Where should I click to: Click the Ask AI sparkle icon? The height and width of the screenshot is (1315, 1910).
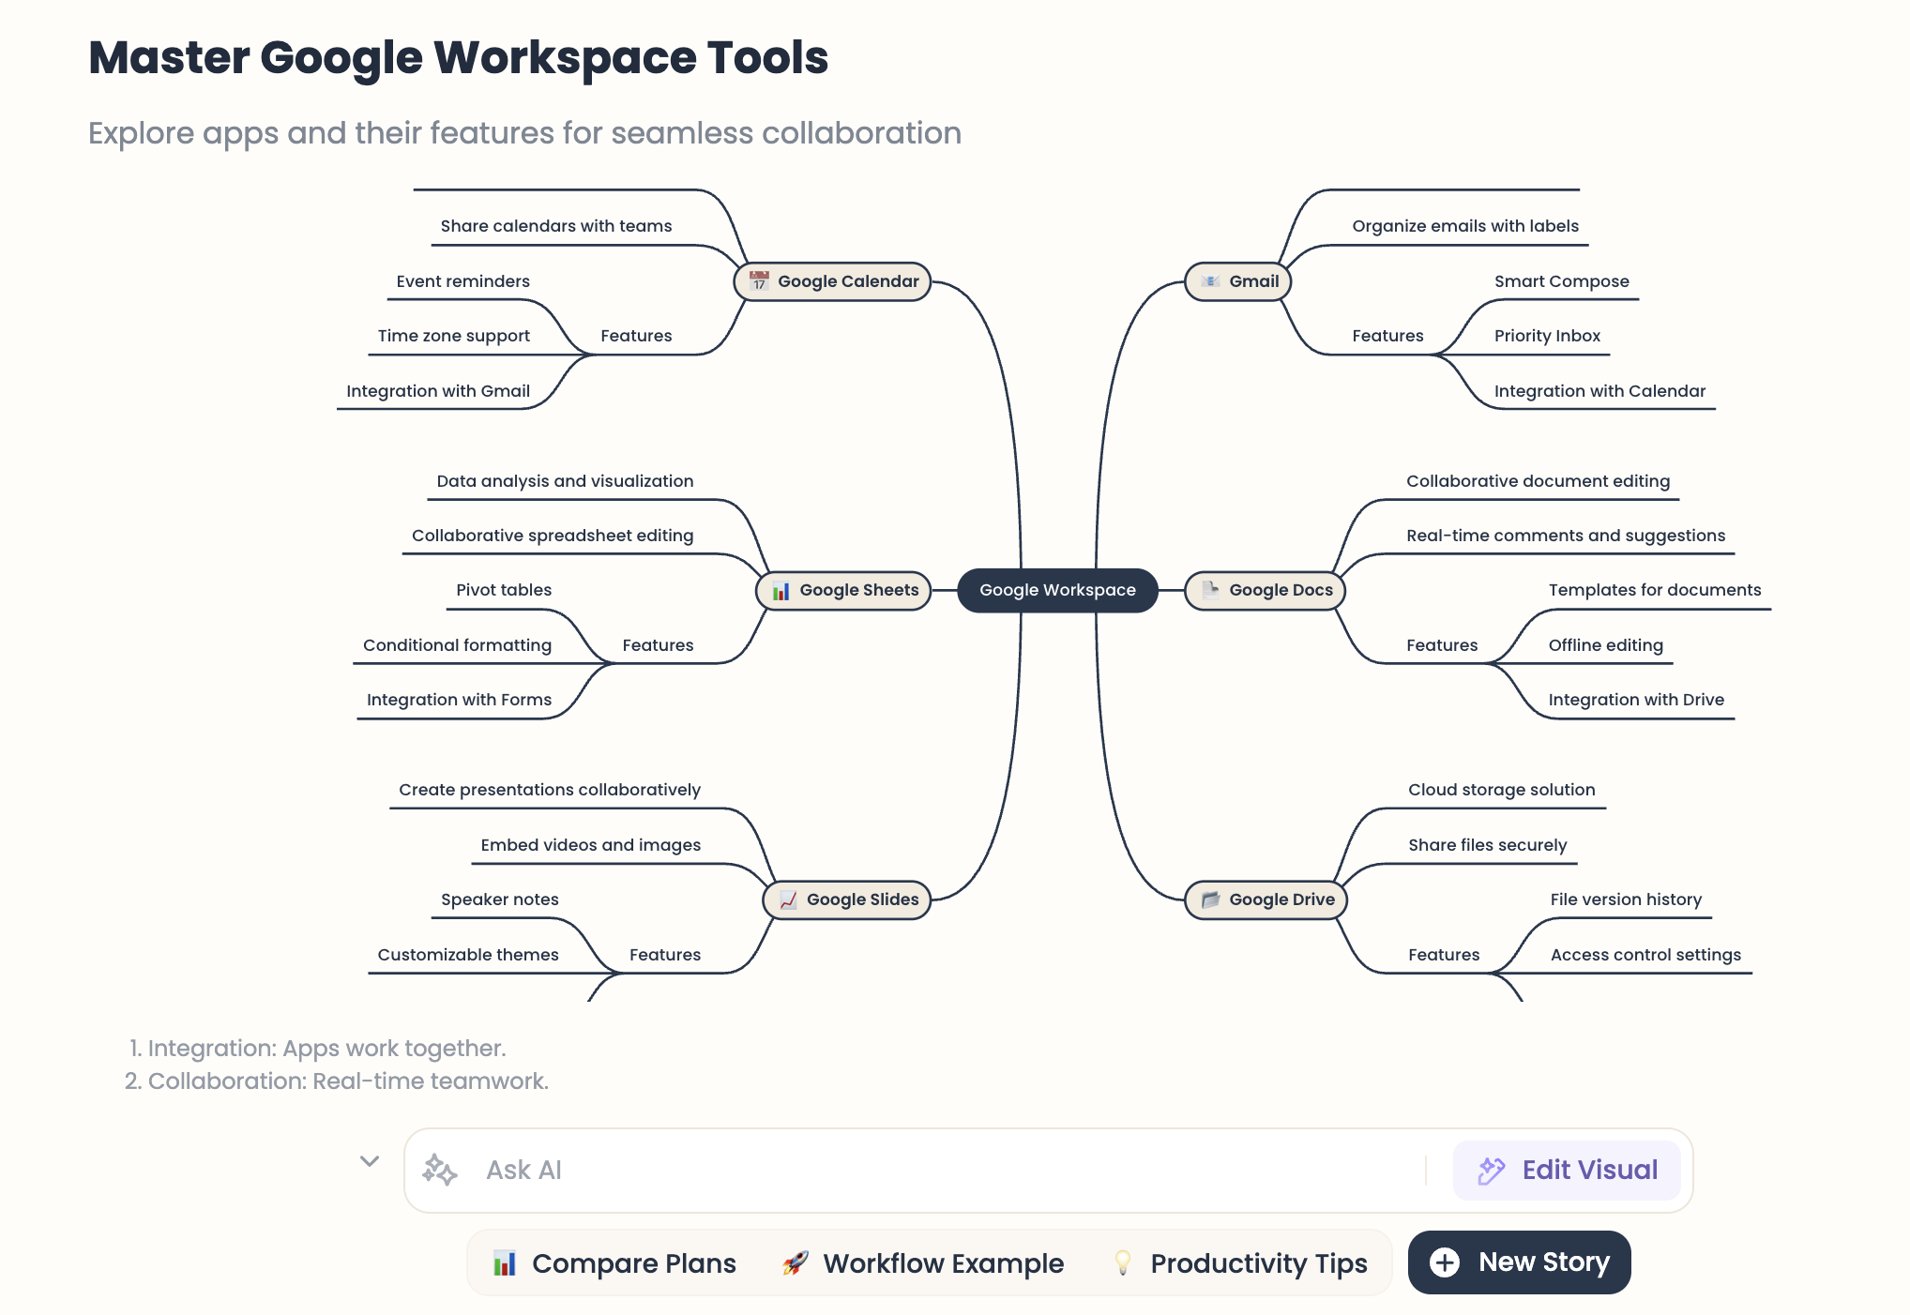click(x=439, y=1170)
